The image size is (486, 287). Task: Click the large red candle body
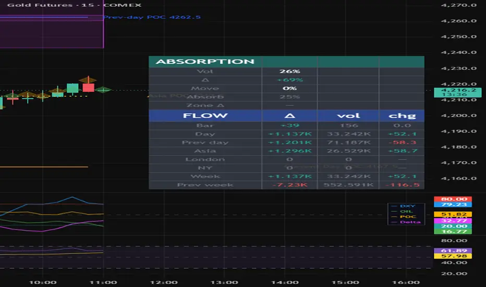point(88,88)
